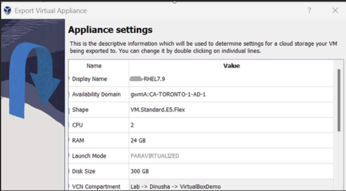
Task: Open the help question mark button
Action: click(x=309, y=10)
